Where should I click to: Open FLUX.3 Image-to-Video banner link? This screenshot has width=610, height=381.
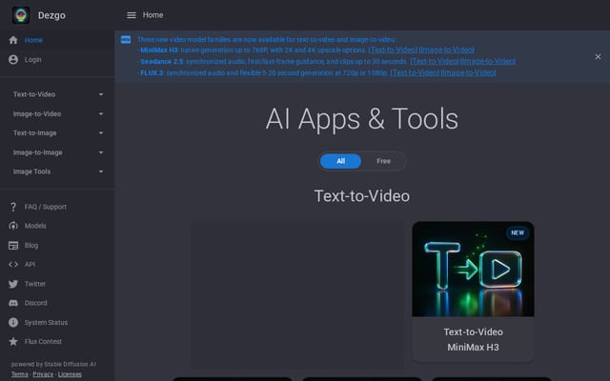tap(468, 72)
